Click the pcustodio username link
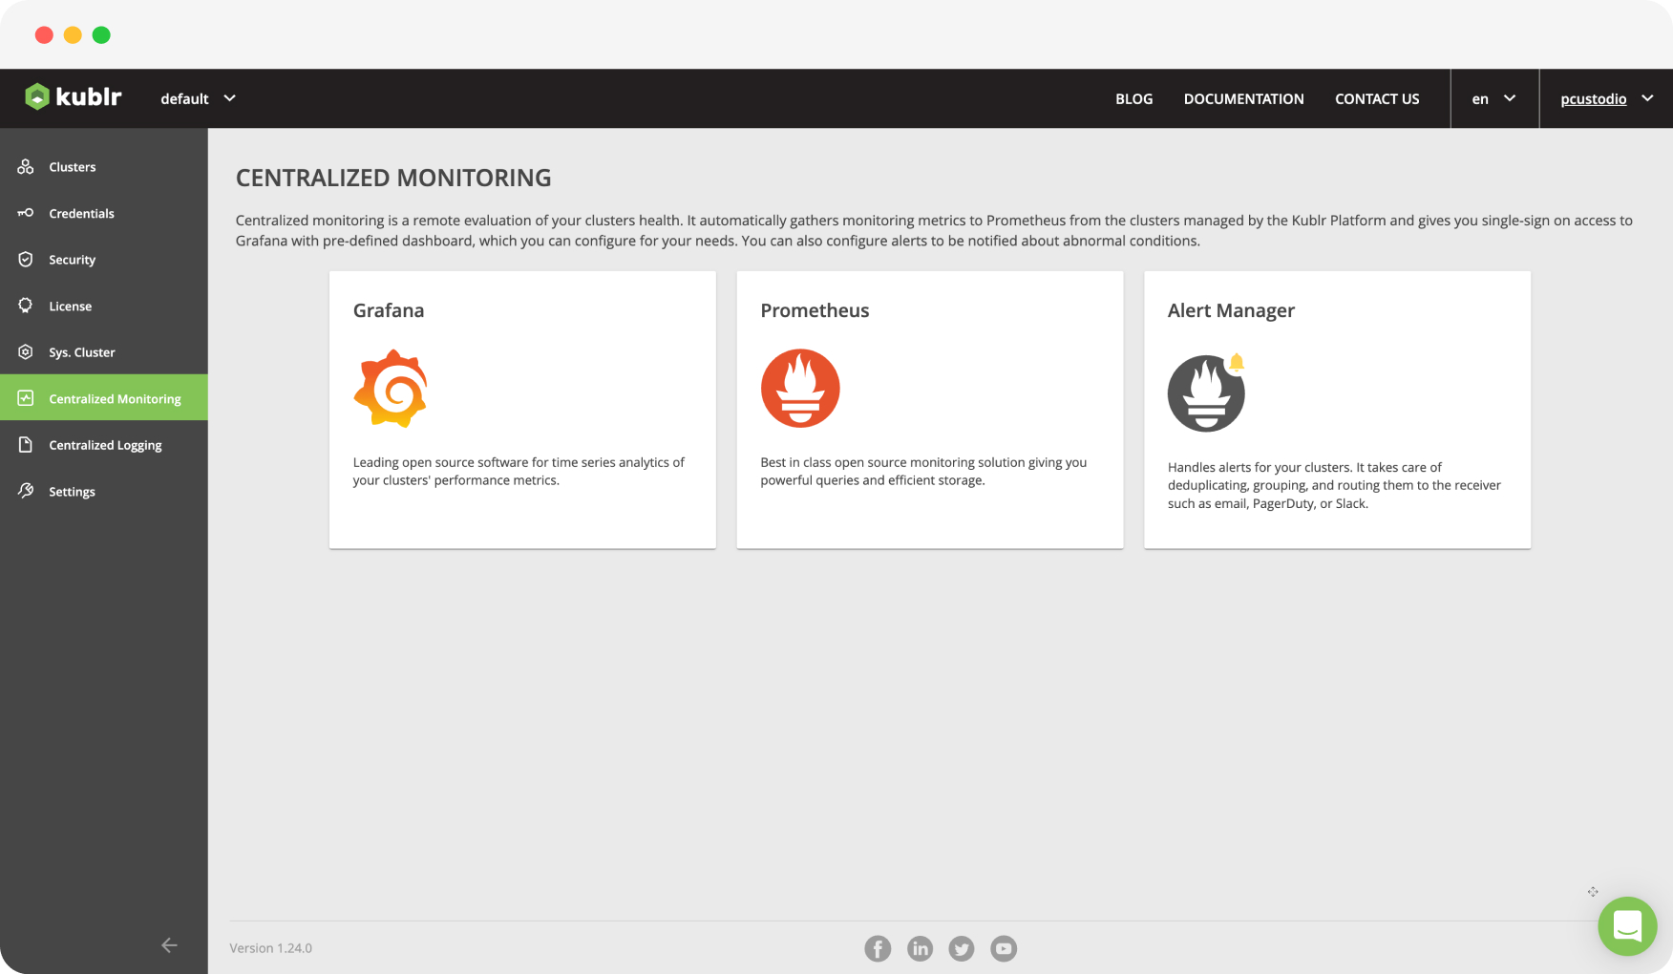The width and height of the screenshot is (1673, 974). (x=1593, y=98)
